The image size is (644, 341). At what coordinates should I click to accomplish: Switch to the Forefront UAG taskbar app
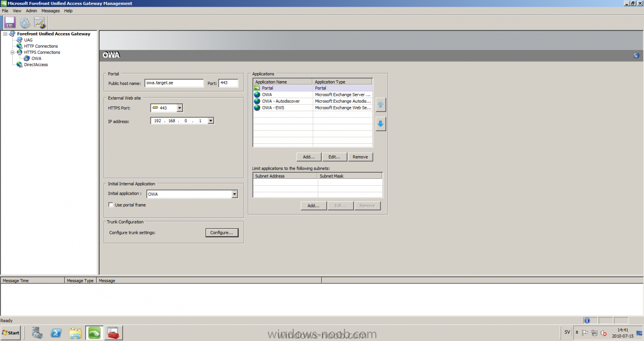[x=94, y=333]
